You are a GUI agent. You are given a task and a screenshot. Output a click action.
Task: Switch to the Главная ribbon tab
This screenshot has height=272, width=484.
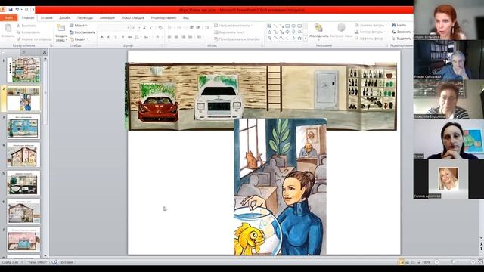click(28, 17)
